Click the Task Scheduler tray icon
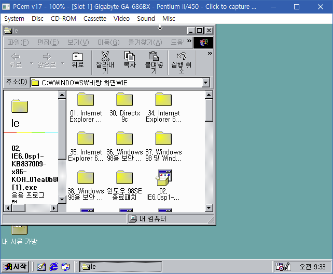The image size is (333, 274). click(279, 267)
